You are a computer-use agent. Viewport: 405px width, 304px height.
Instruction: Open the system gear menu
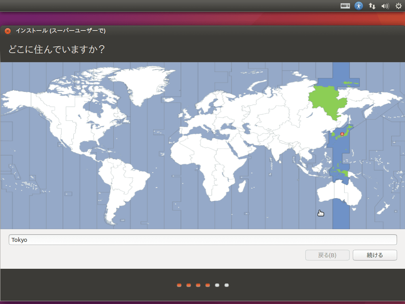pos(398,6)
